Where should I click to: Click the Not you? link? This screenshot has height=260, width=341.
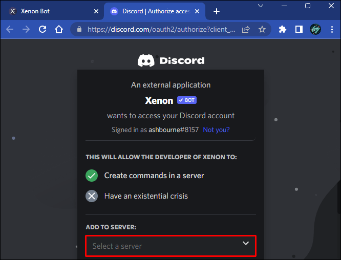point(216,130)
